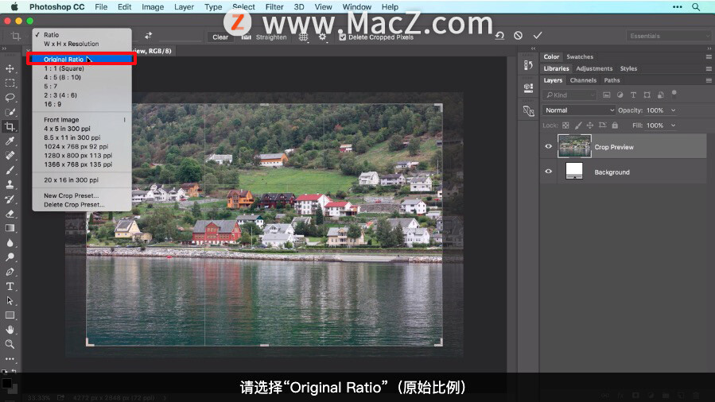The width and height of the screenshot is (715, 402).
Task: Toggle Lock transparent pixels
Action: [x=565, y=126]
